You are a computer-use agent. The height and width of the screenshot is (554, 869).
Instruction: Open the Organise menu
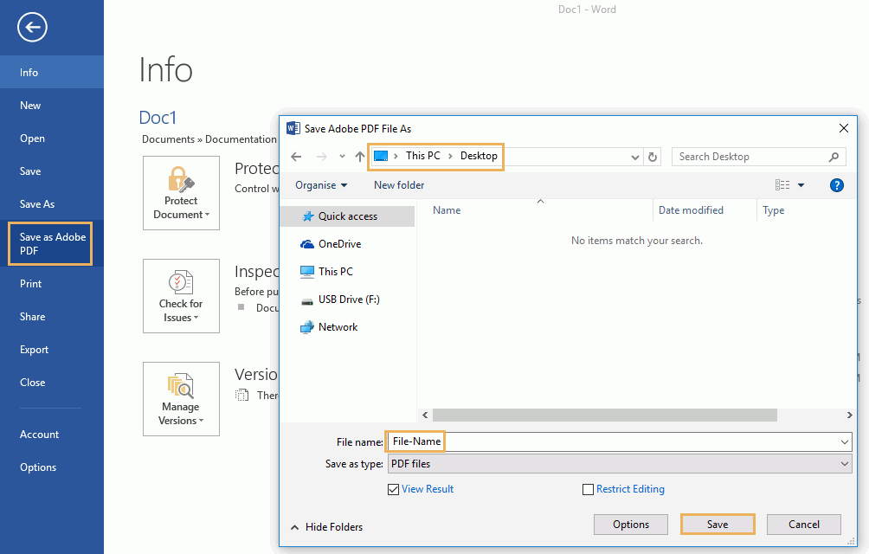pos(321,185)
